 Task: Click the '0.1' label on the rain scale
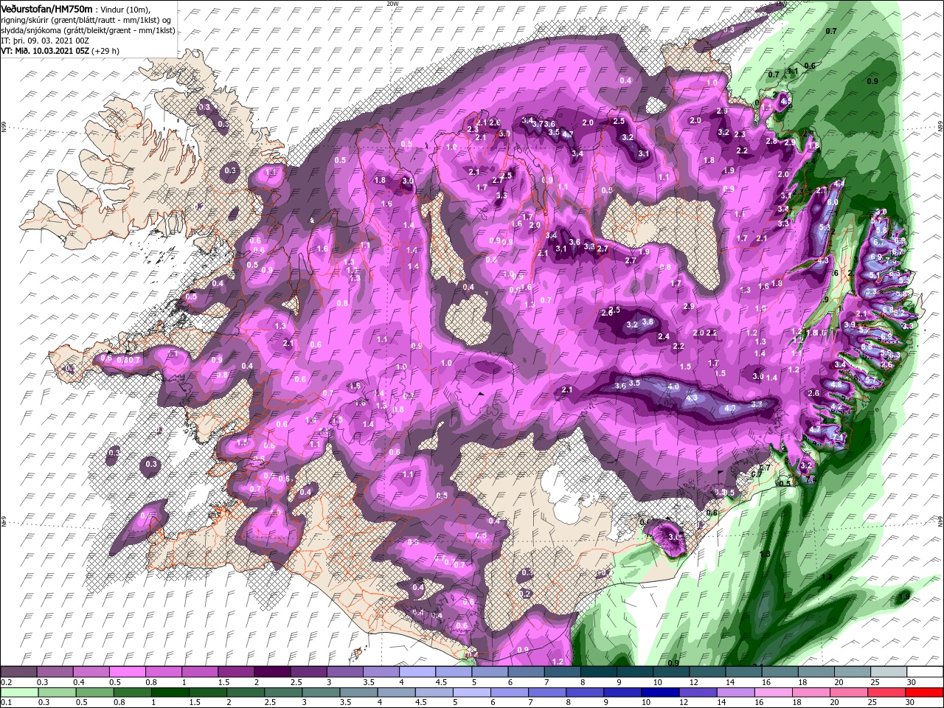pos(7,702)
